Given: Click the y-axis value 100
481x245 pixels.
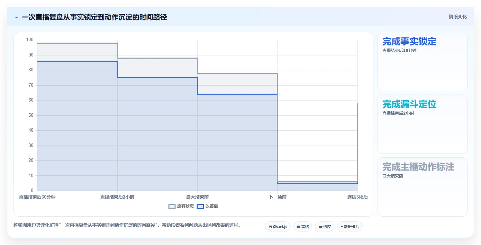Looking at the screenshot, I should click(x=30, y=40).
